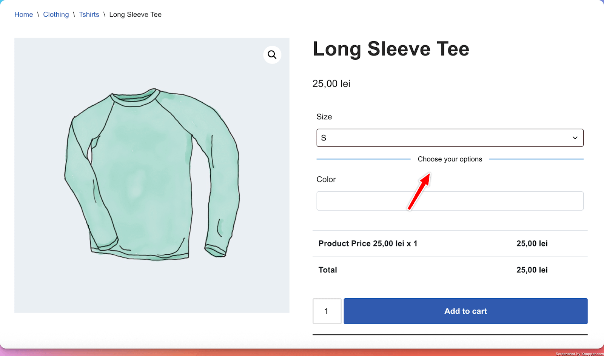Screen dimensions: 604x356
Task: Click the Color field label
Action: 326,179
